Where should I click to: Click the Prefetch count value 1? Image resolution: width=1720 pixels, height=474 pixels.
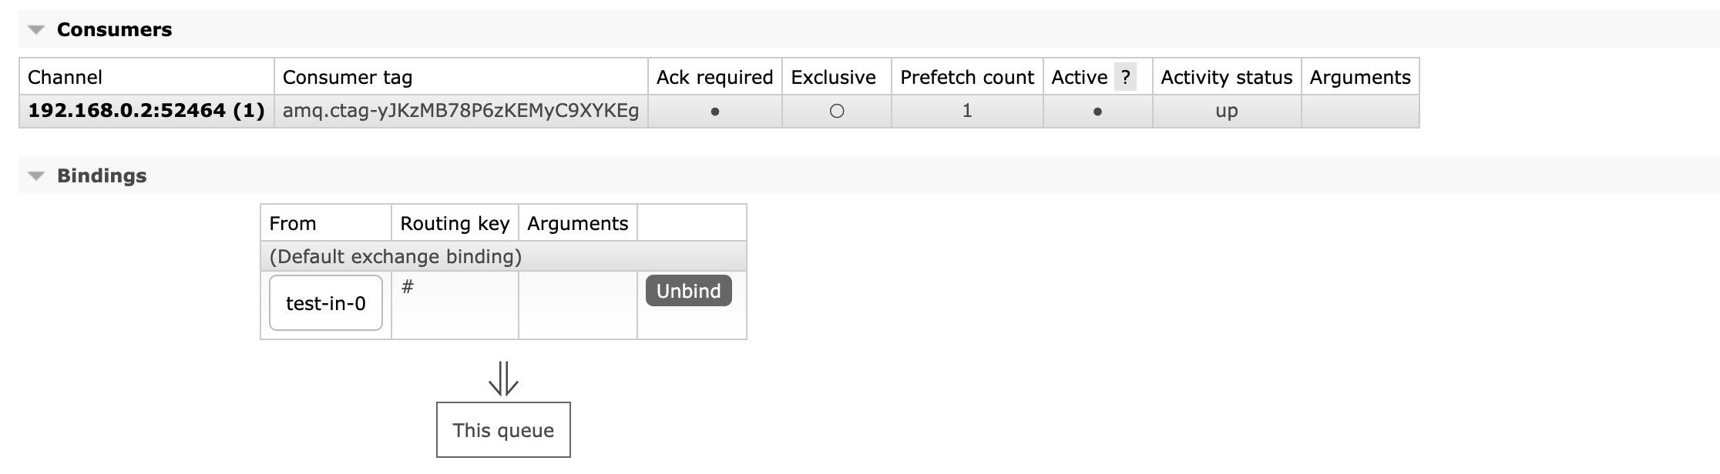pos(967,111)
